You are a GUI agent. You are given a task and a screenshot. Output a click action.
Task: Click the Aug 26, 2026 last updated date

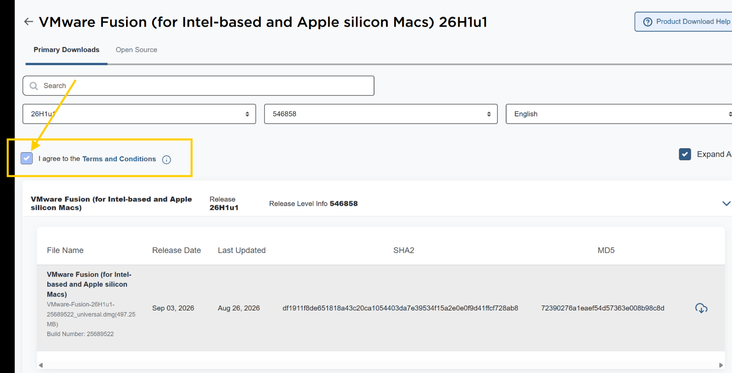[x=239, y=308]
